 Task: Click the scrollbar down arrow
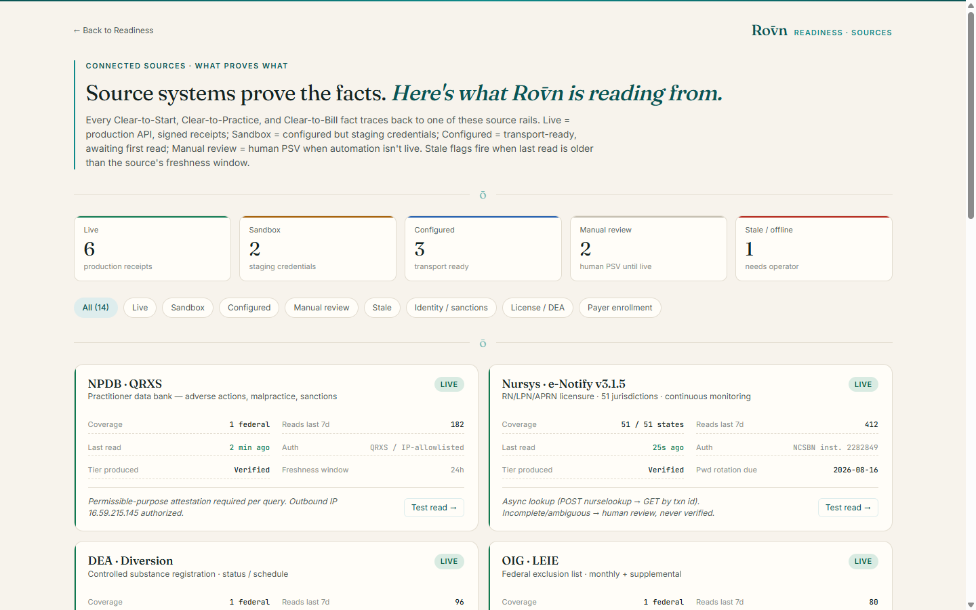pos(971,605)
